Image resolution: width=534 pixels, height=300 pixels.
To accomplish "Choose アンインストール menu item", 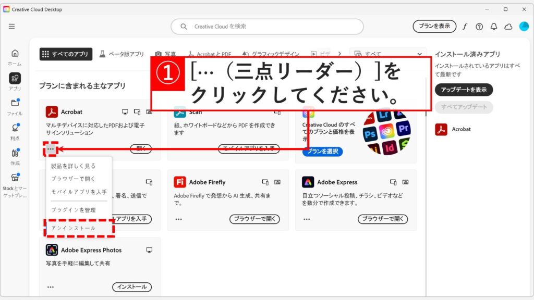I will pos(79,228).
